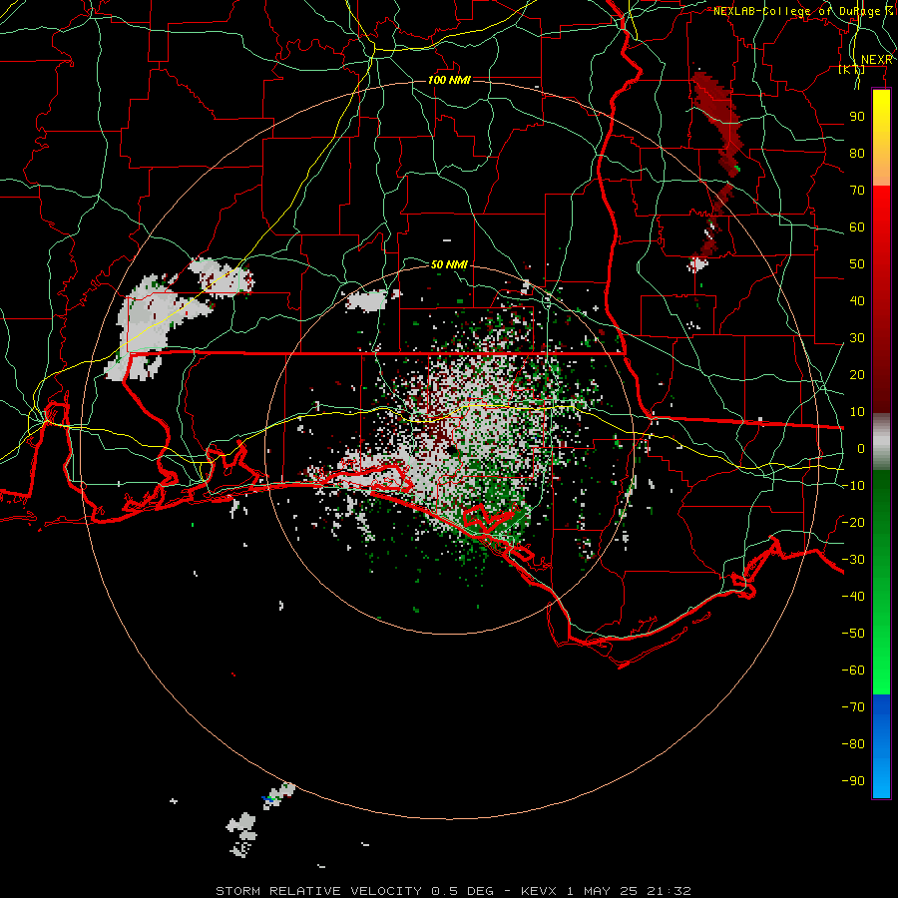Click the Storm Relative Velocity KEVX caption
The image size is (898, 898).
(x=453, y=891)
